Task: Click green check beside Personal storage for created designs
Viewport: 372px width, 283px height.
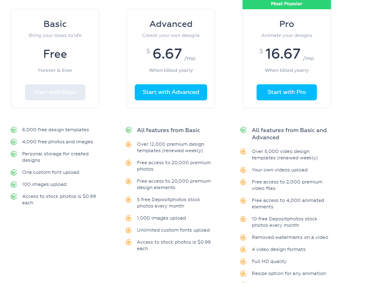Action: tap(14, 154)
